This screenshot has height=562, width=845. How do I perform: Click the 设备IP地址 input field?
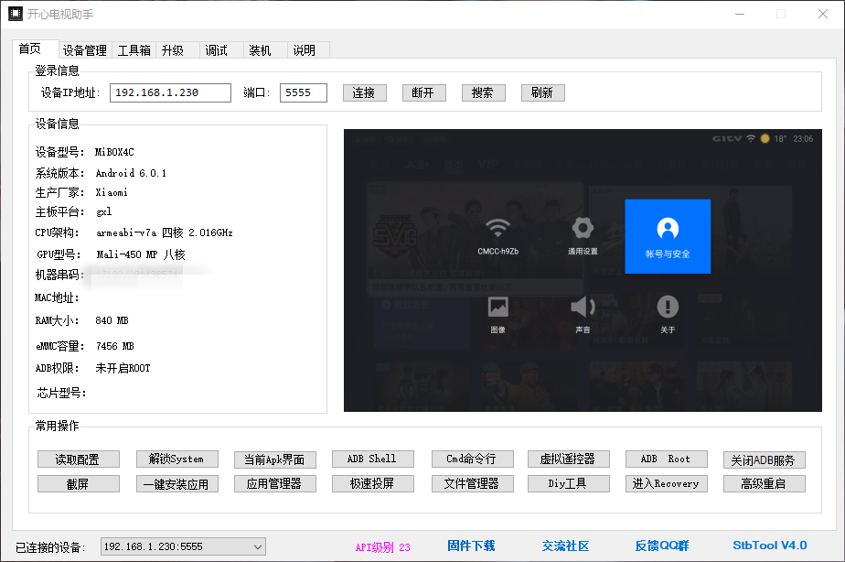[x=170, y=92]
